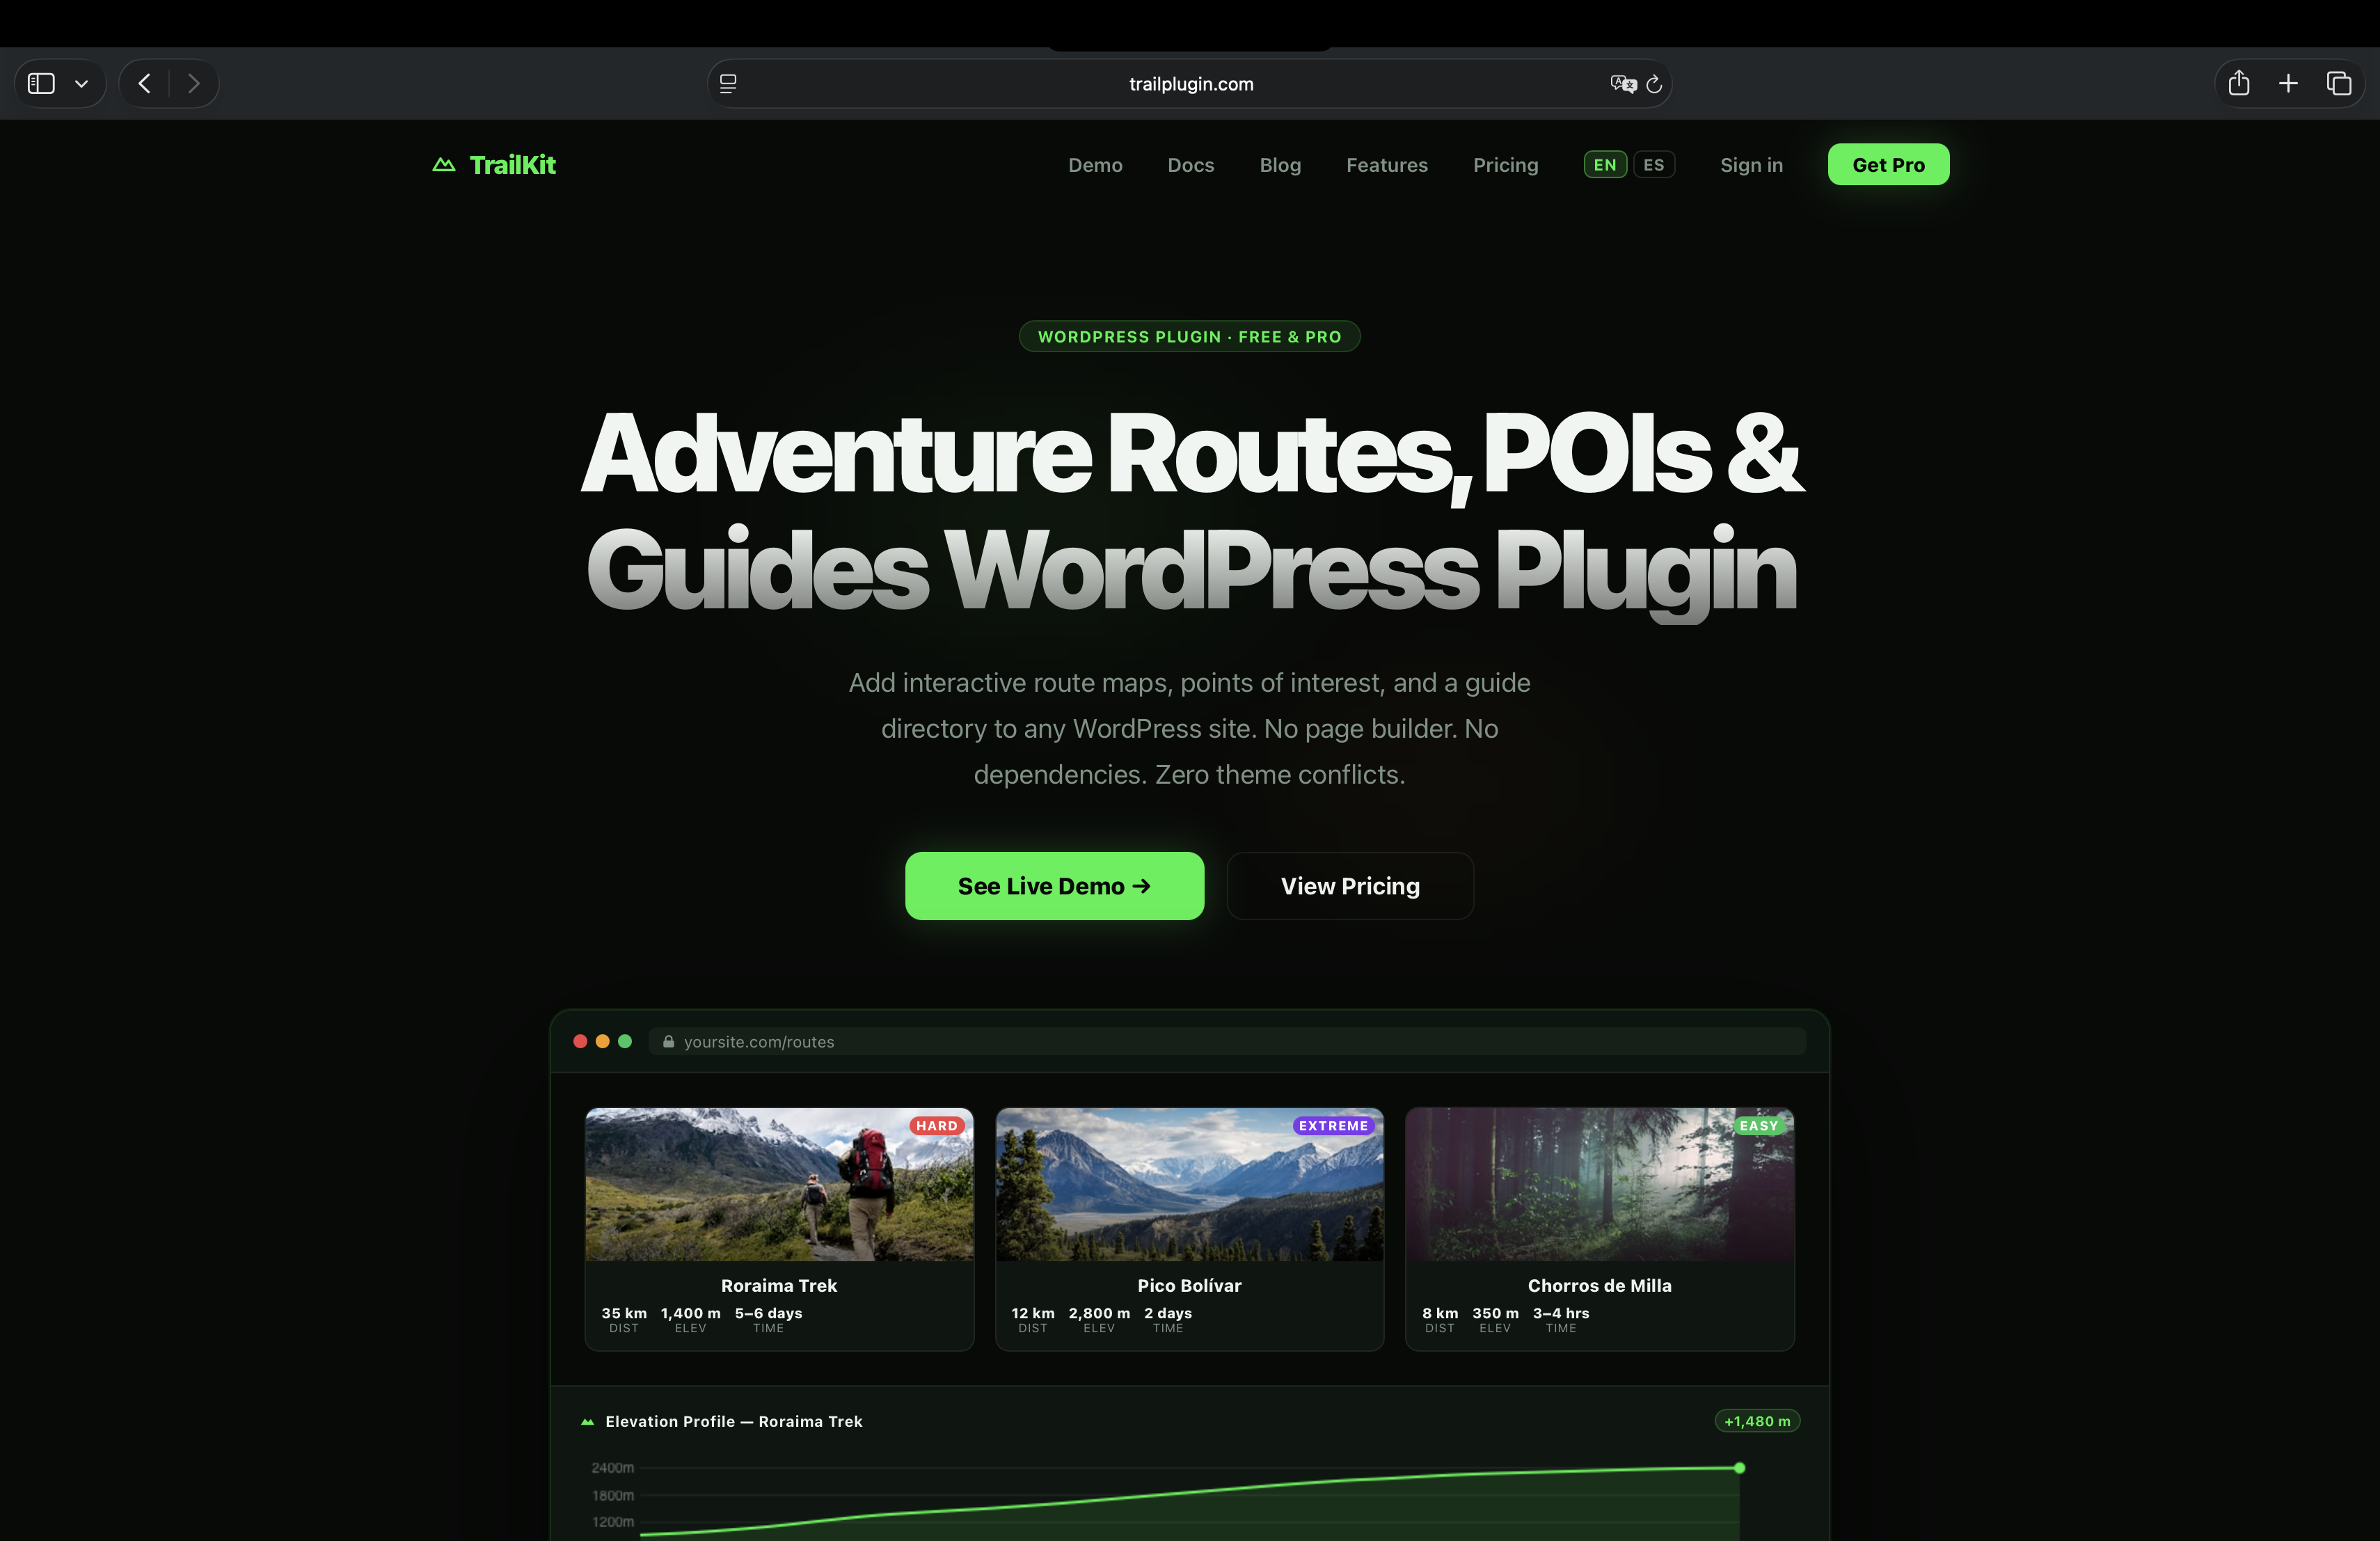Click the lock icon beside yoursite.com/routes

tap(668, 1041)
